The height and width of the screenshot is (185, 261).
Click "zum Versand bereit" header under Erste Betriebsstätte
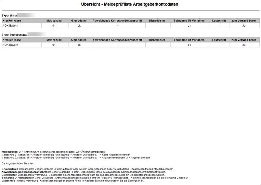coord(243,40)
